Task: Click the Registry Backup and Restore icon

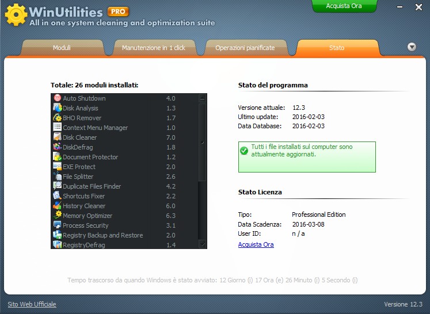Action: pyautogui.click(x=58, y=235)
